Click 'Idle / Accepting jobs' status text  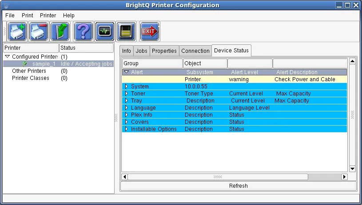click(x=86, y=64)
